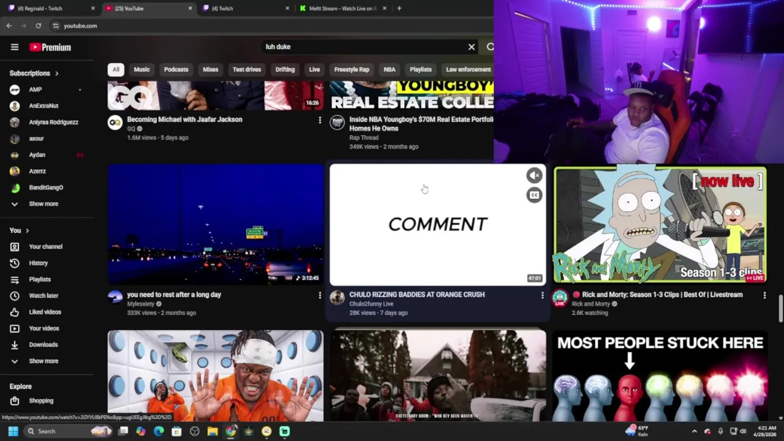Viewport: 784px width, 441px height.
Task: Open BanditGangO subscription channel
Action: (x=46, y=187)
